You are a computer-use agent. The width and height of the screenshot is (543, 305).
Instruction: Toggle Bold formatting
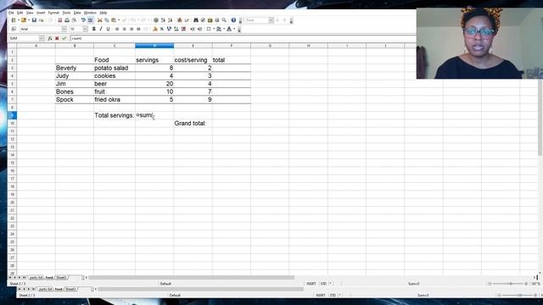(x=94, y=29)
